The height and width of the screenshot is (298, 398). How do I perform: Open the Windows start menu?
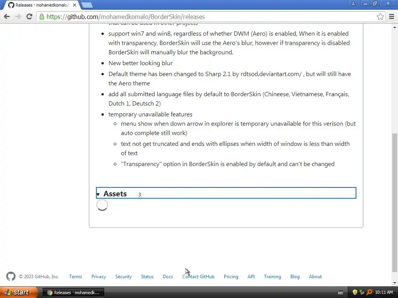point(19,292)
